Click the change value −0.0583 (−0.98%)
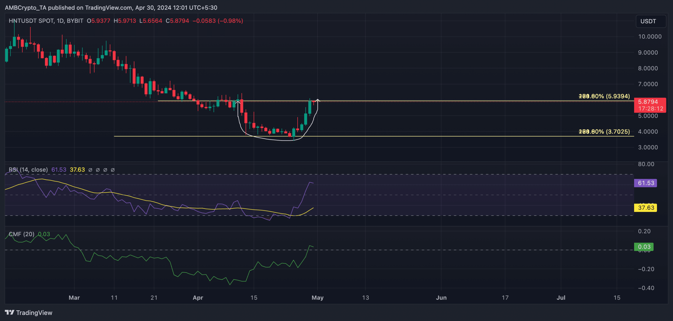Screen dimensions: 673x321 [218, 21]
